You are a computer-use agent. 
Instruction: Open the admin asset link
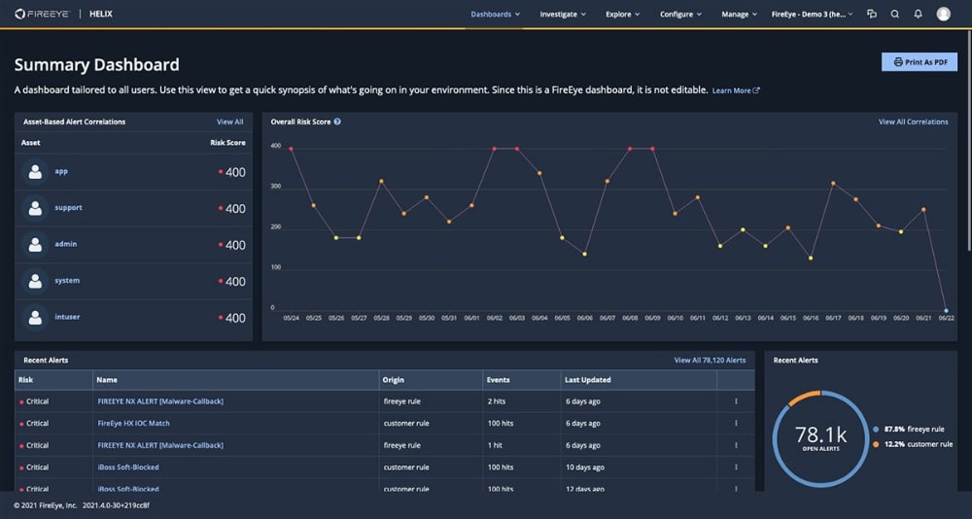66,244
